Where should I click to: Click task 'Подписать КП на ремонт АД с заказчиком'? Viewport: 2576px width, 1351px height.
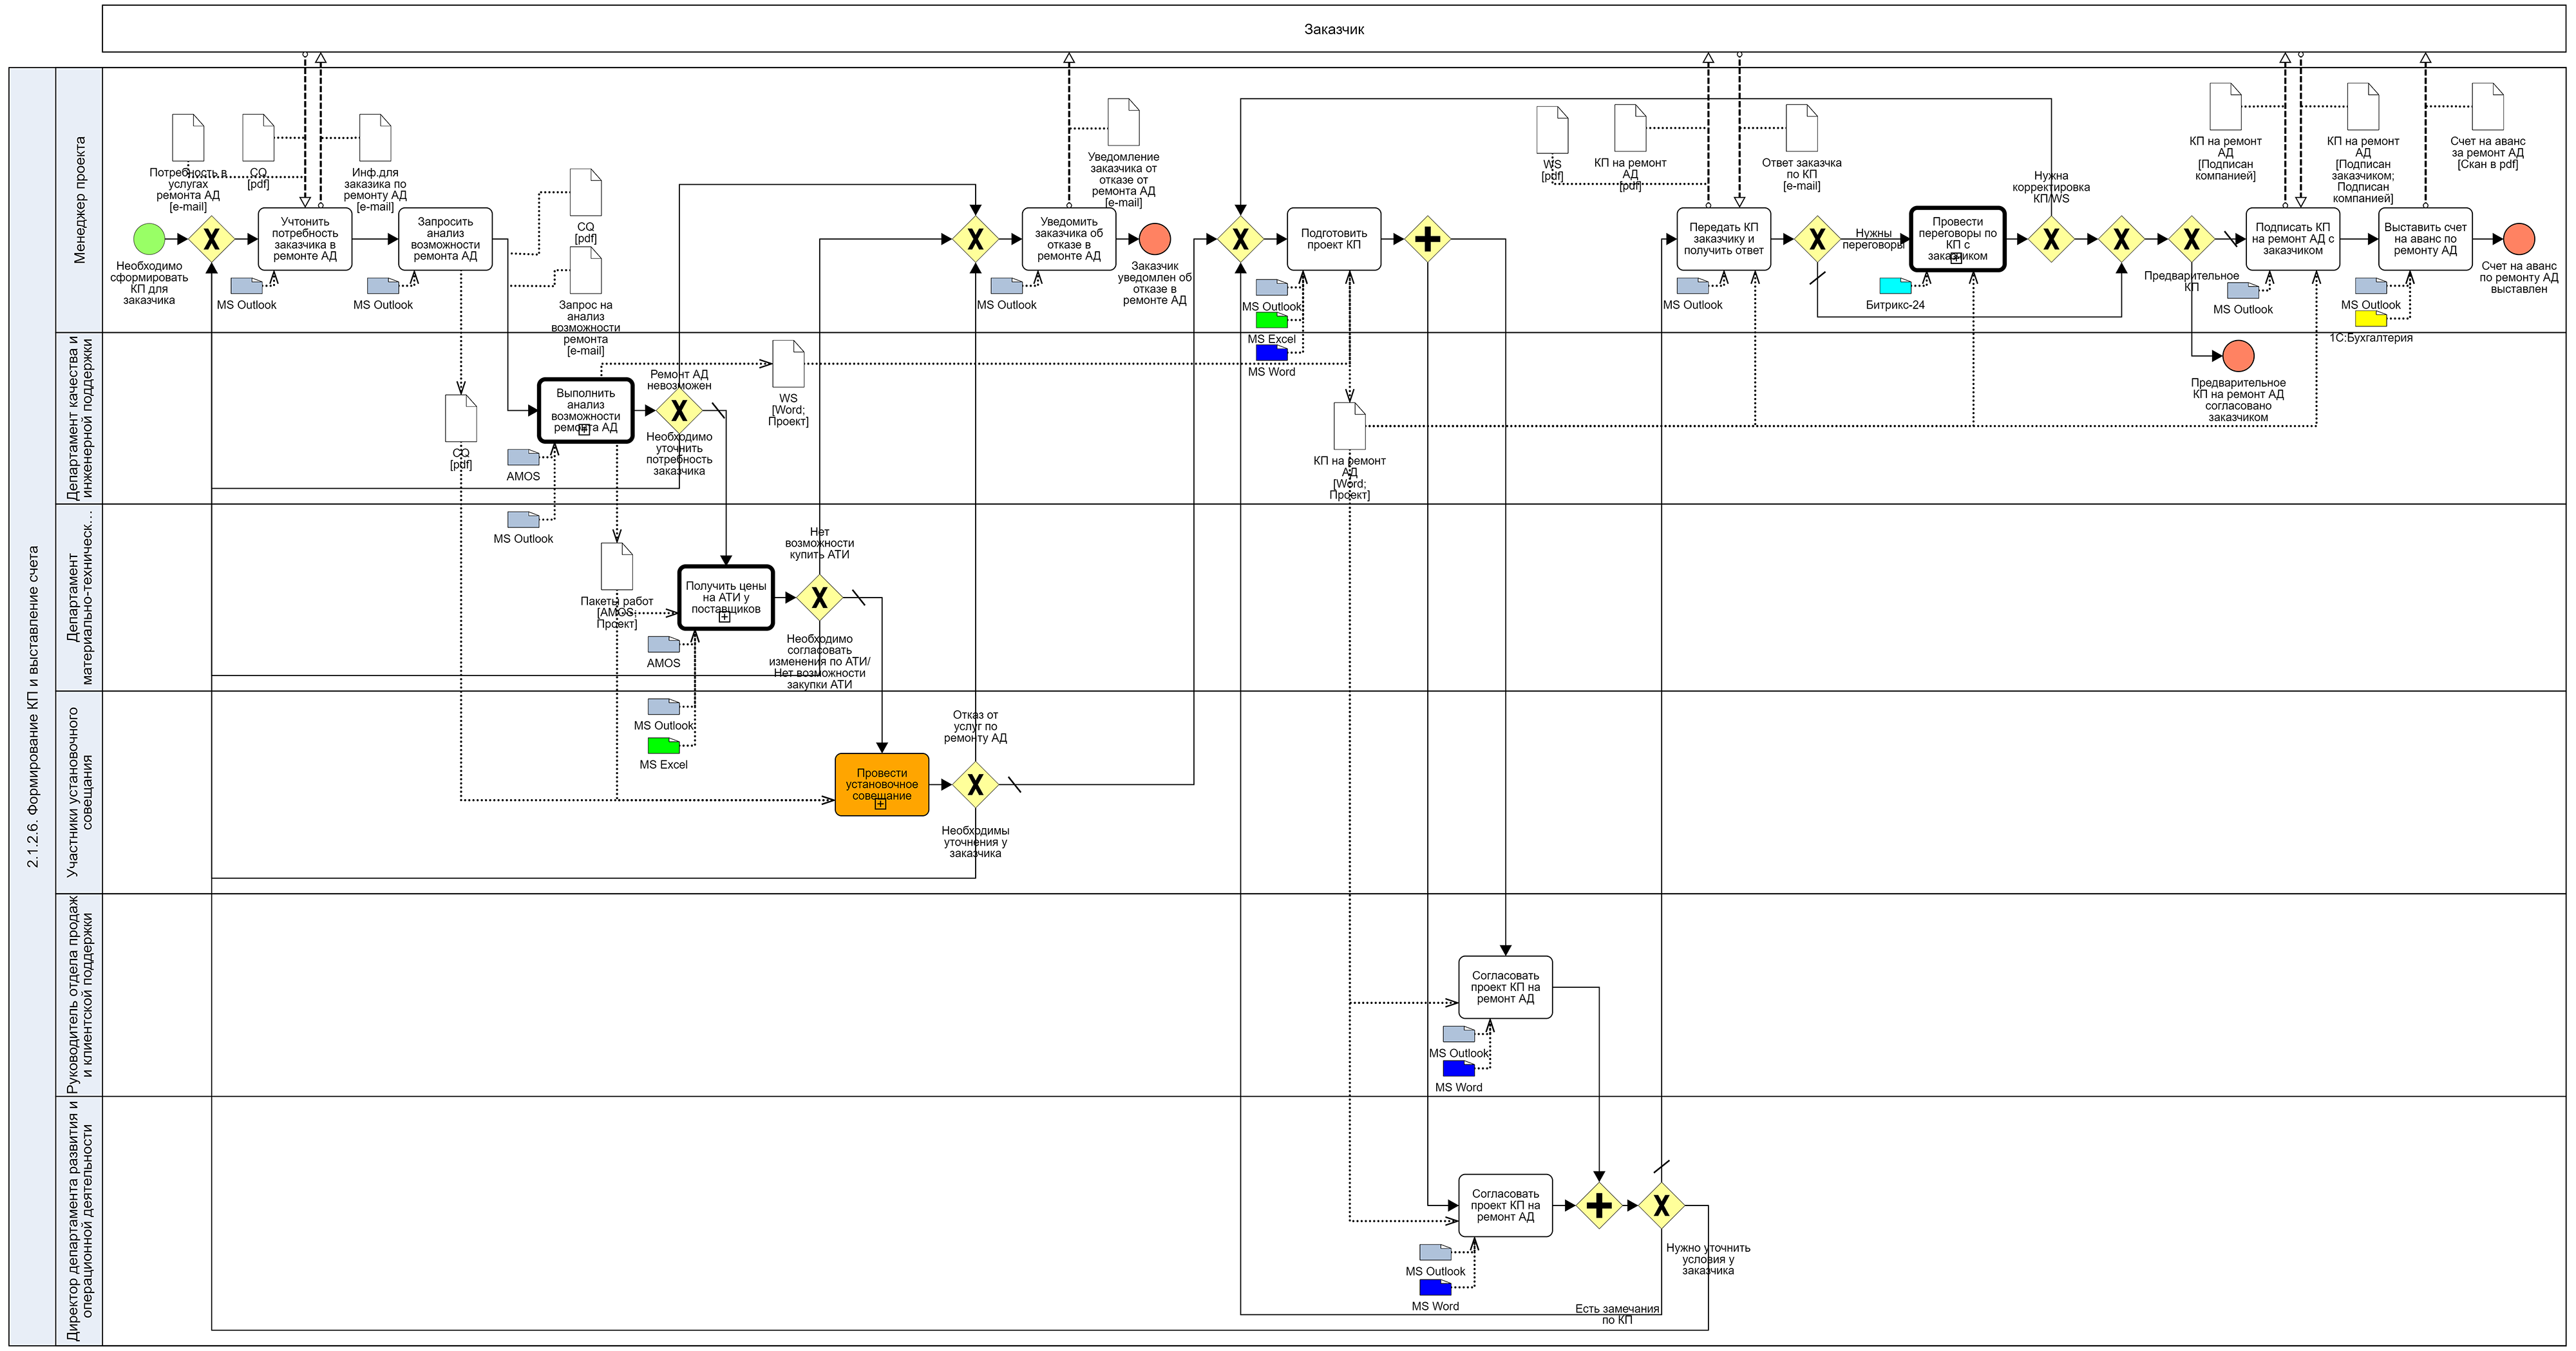point(2292,239)
